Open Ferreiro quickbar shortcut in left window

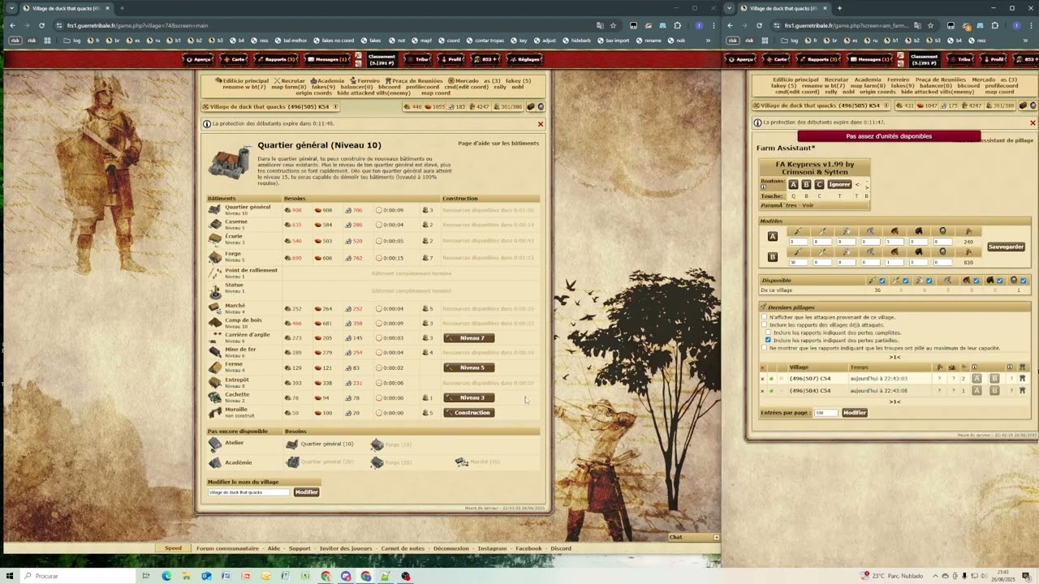[364, 80]
